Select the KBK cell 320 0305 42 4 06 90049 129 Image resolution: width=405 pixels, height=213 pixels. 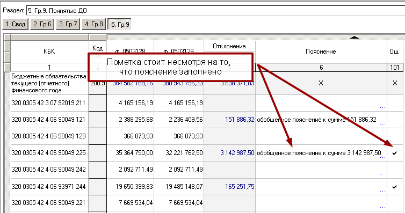[49, 136]
